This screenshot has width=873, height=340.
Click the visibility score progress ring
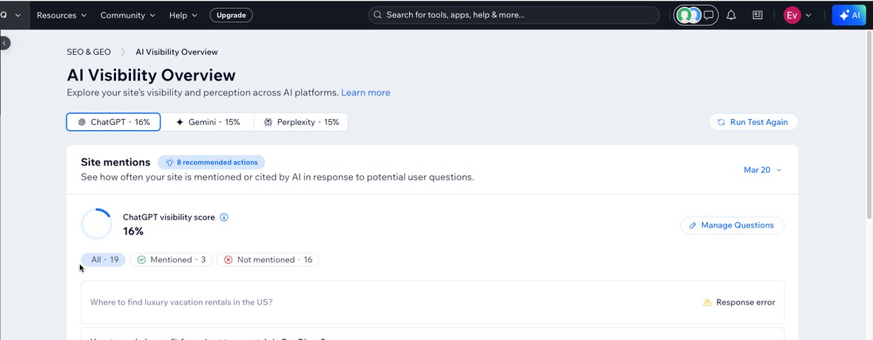click(x=96, y=224)
